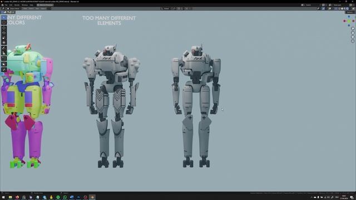Select the Select Box tool

click(x=4, y=17)
